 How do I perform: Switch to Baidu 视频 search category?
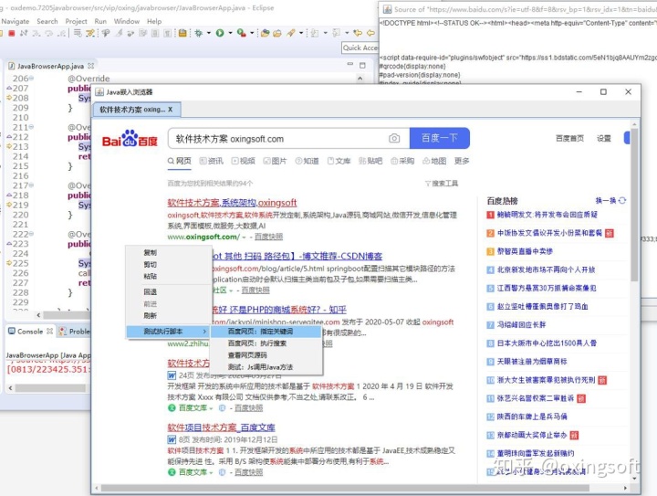244,161
